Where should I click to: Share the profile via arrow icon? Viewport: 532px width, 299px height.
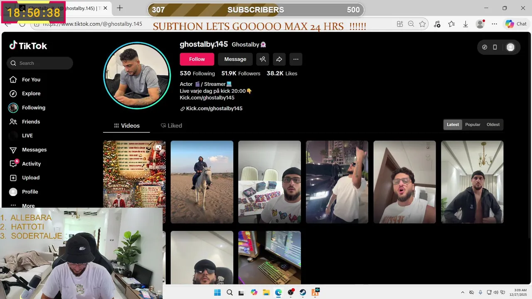pos(279,59)
